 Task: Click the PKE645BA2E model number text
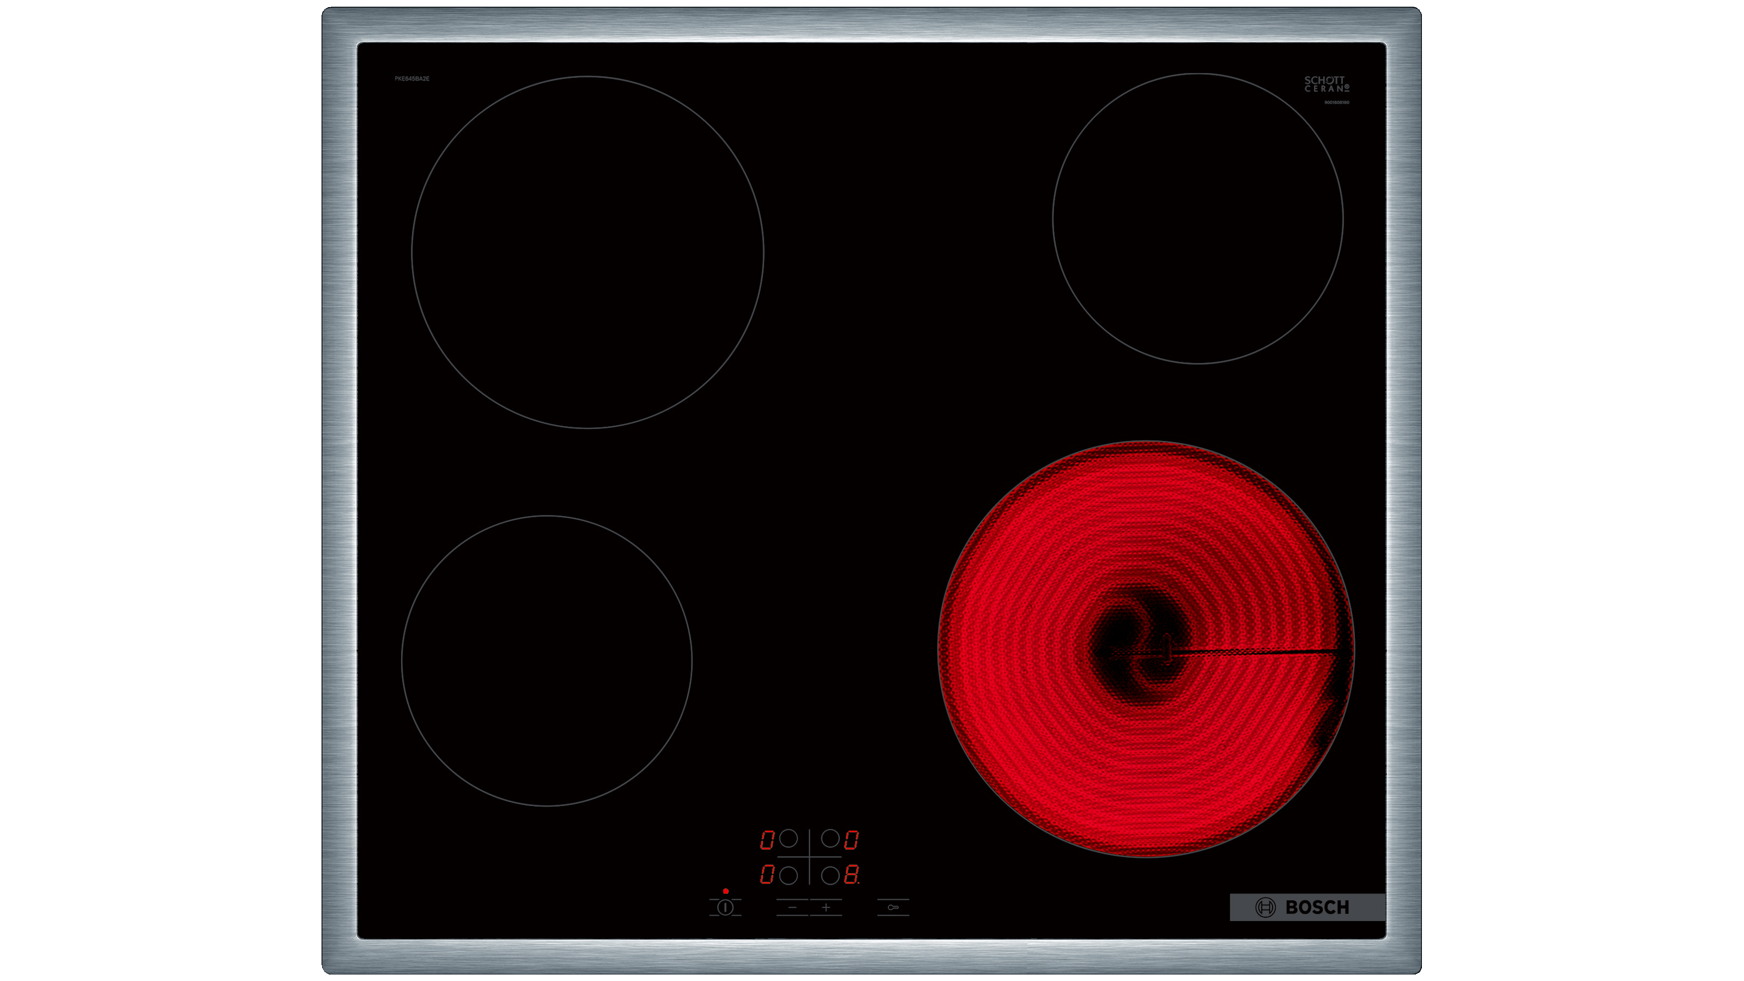(x=411, y=78)
